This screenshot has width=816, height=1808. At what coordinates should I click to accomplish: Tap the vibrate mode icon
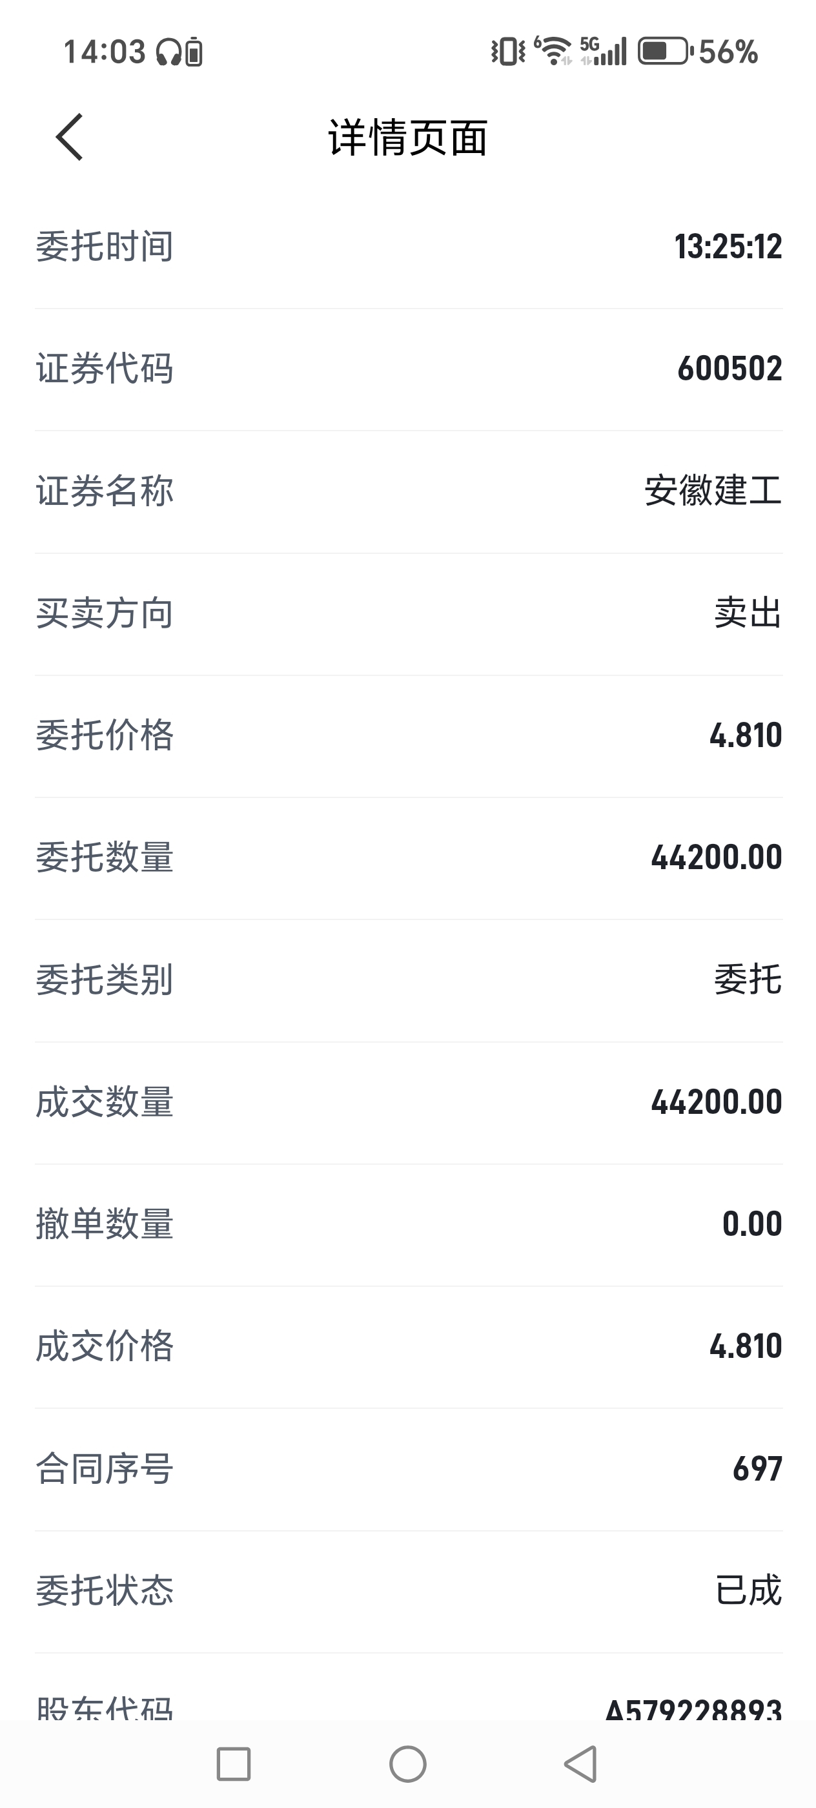[x=508, y=51]
